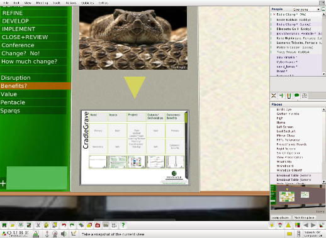
Task: Click the rattlesnake photo
Action: 133,38
